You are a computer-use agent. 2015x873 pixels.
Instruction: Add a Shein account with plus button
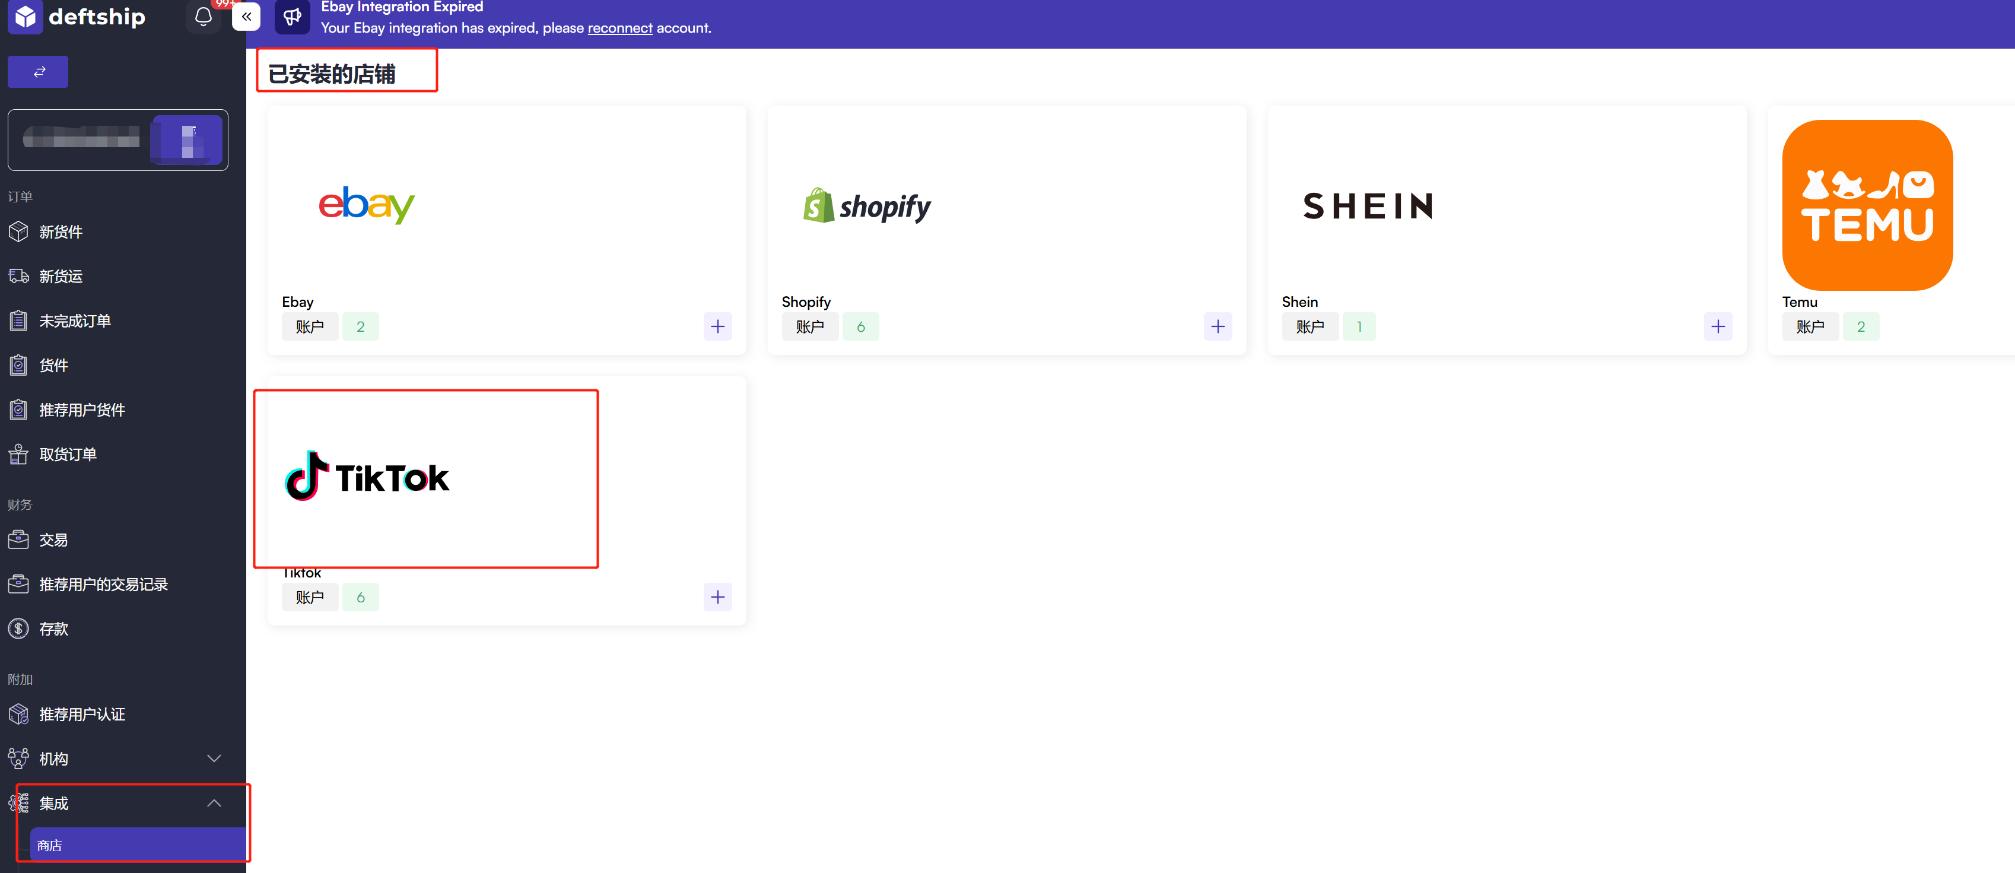point(1718,326)
